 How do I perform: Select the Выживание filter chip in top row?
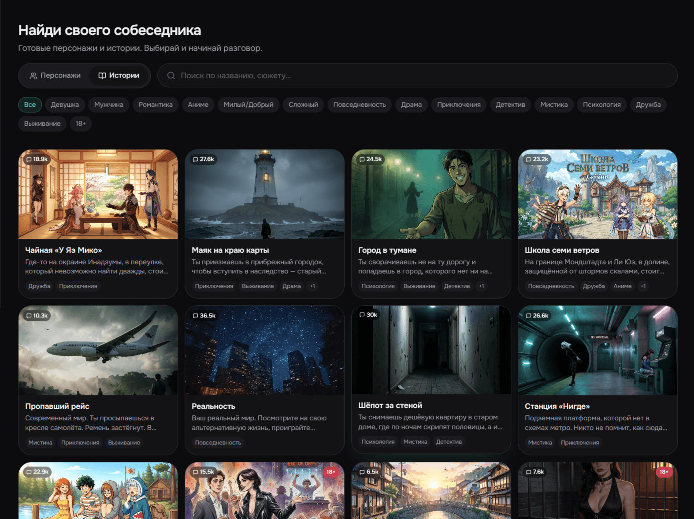(42, 123)
